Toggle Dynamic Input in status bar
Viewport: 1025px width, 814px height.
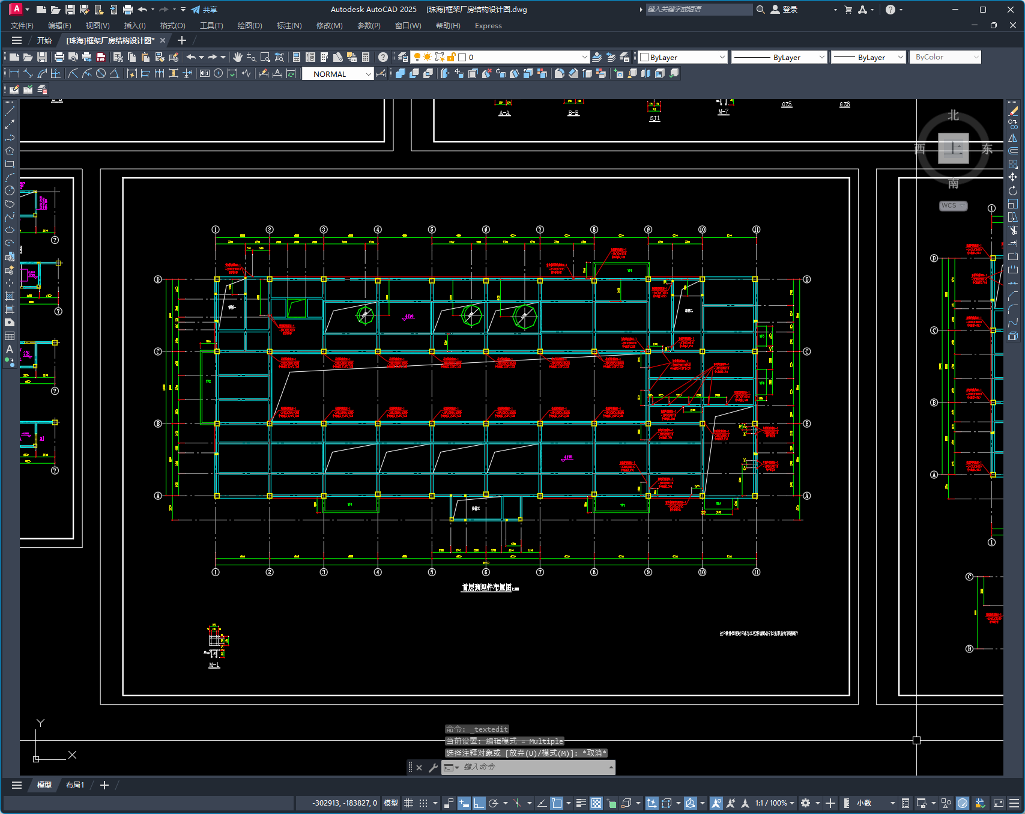point(464,803)
